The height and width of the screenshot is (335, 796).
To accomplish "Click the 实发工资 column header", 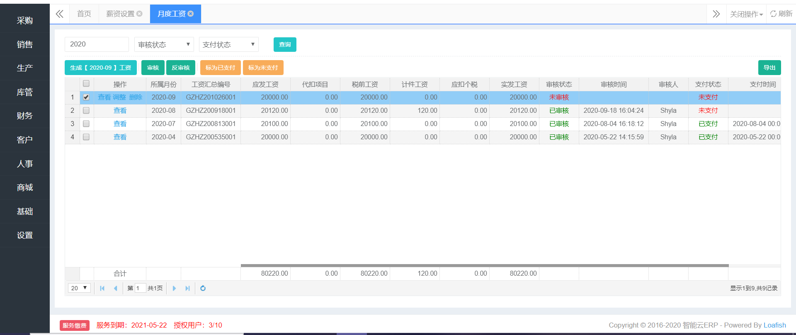I will click(514, 84).
